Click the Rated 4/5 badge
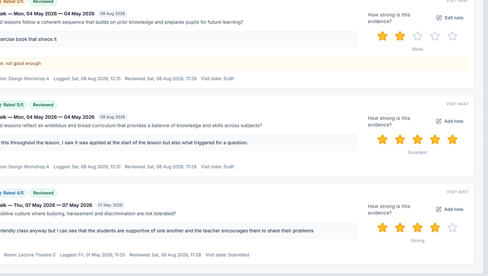 [x=12, y=193]
